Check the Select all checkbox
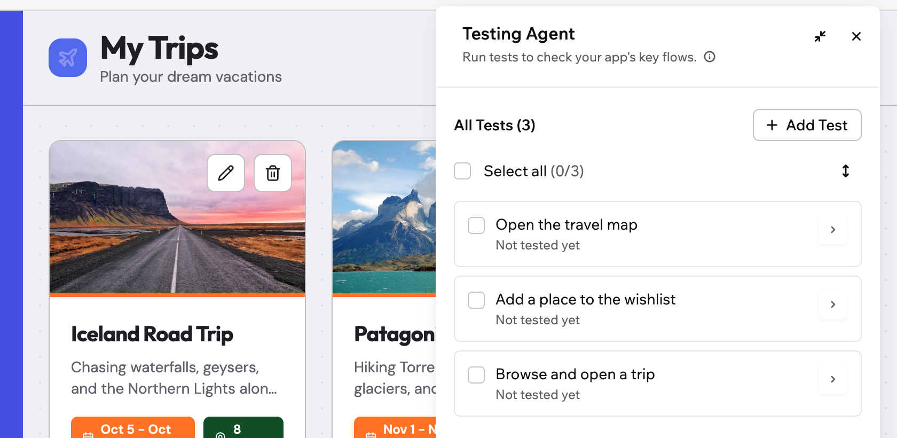Screen dimensions: 897x438 (x=462, y=171)
